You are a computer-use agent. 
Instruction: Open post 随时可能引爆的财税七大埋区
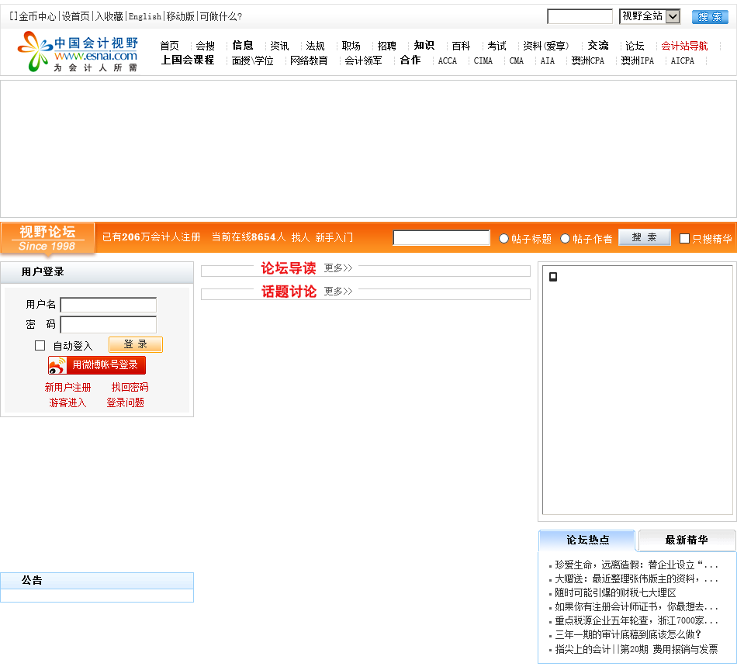point(615,593)
